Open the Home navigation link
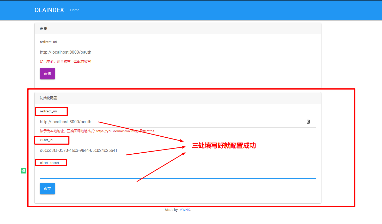 [x=75, y=10]
